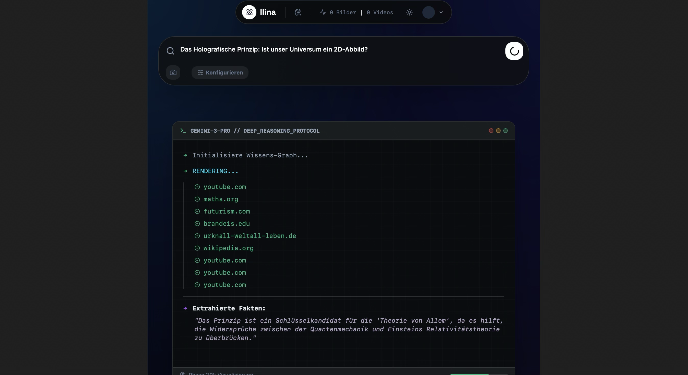The height and width of the screenshot is (375, 688).
Task: Click the red dot on reasoning panel
Action: (491, 131)
